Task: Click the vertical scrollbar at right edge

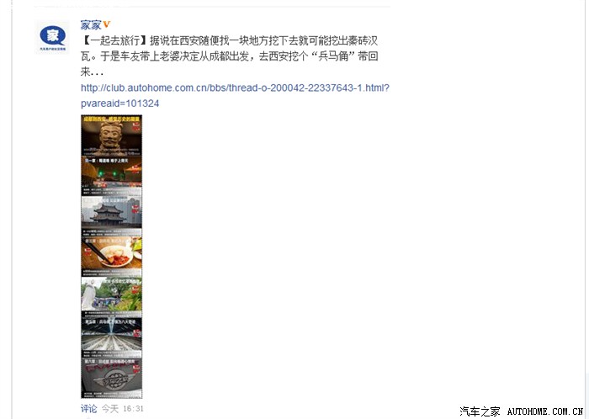Action: click(586, 209)
